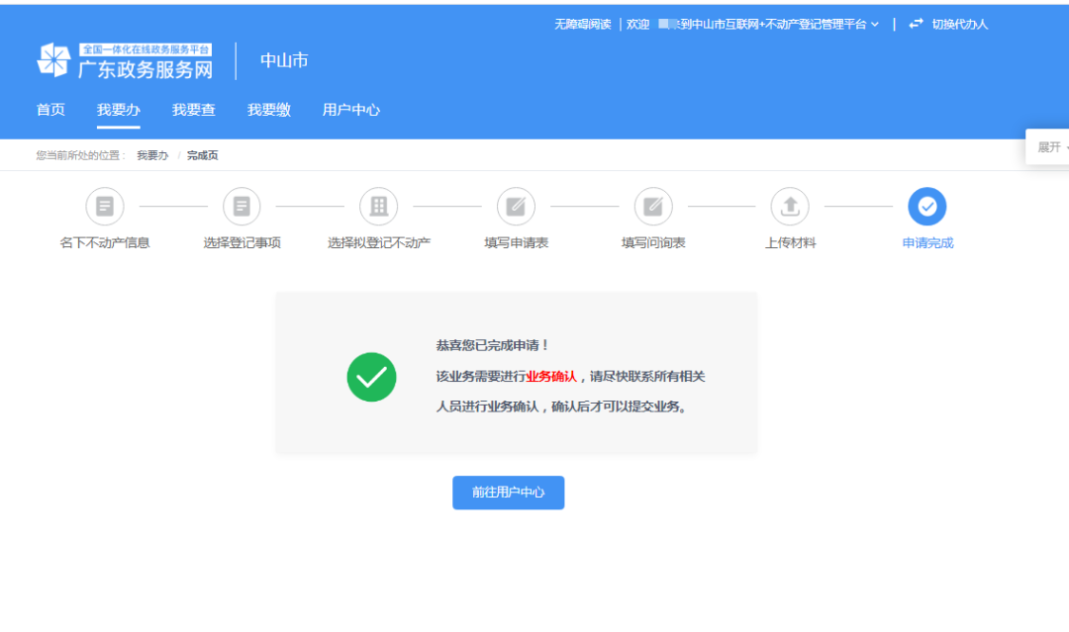1069x632 pixels.
Task: Switch to the 我要查 menu tab
Action: (194, 110)
